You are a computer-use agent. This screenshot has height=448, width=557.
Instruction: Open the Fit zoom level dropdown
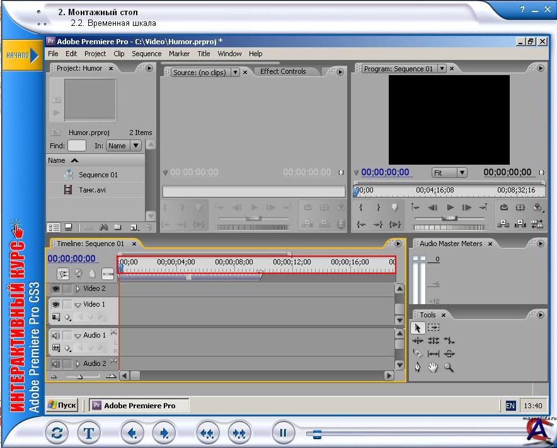coord(449,172)
